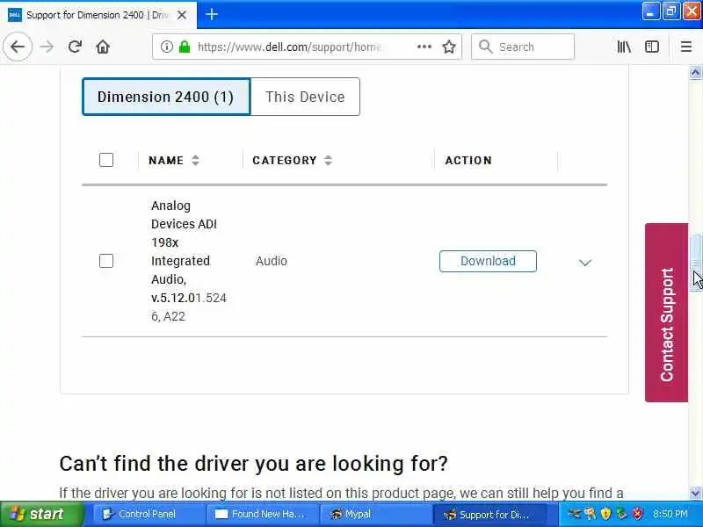This screenshot has height=527, width=703.
Task: Sort drivers by the NAME column arrows
Action: [x=195, y=161]
